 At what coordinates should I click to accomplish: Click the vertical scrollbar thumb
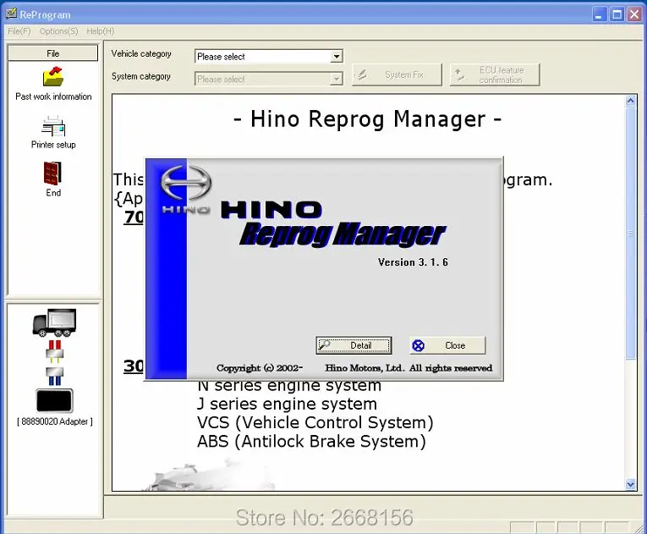630,233
